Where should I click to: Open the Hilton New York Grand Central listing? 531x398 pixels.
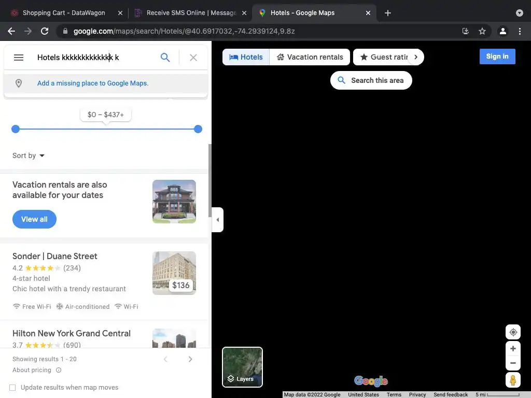[72, 333]
